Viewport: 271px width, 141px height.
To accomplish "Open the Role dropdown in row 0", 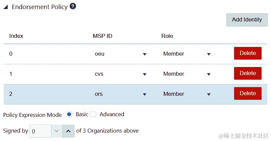I will [x=187, y=54].
